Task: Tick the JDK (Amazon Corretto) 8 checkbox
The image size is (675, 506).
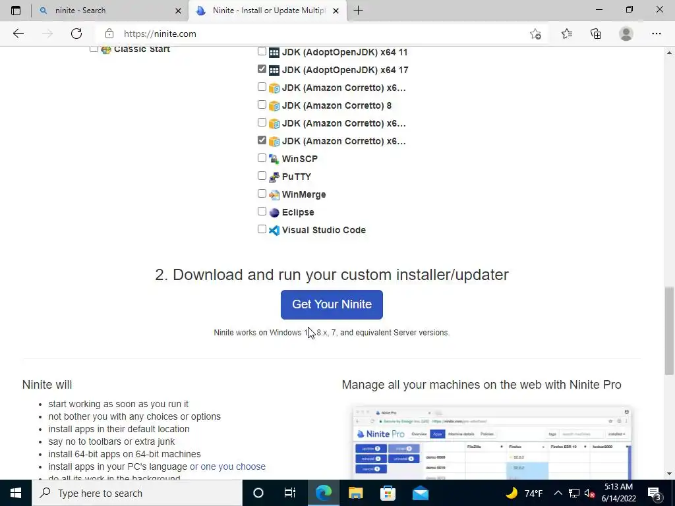Action: 262,105
